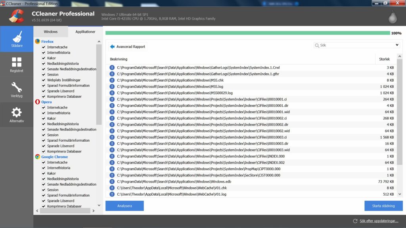Viewport: 406px width, 228px height.
Task: Click info icon for SystemIndex.1.Crwl row
Action: click(112, 67)
